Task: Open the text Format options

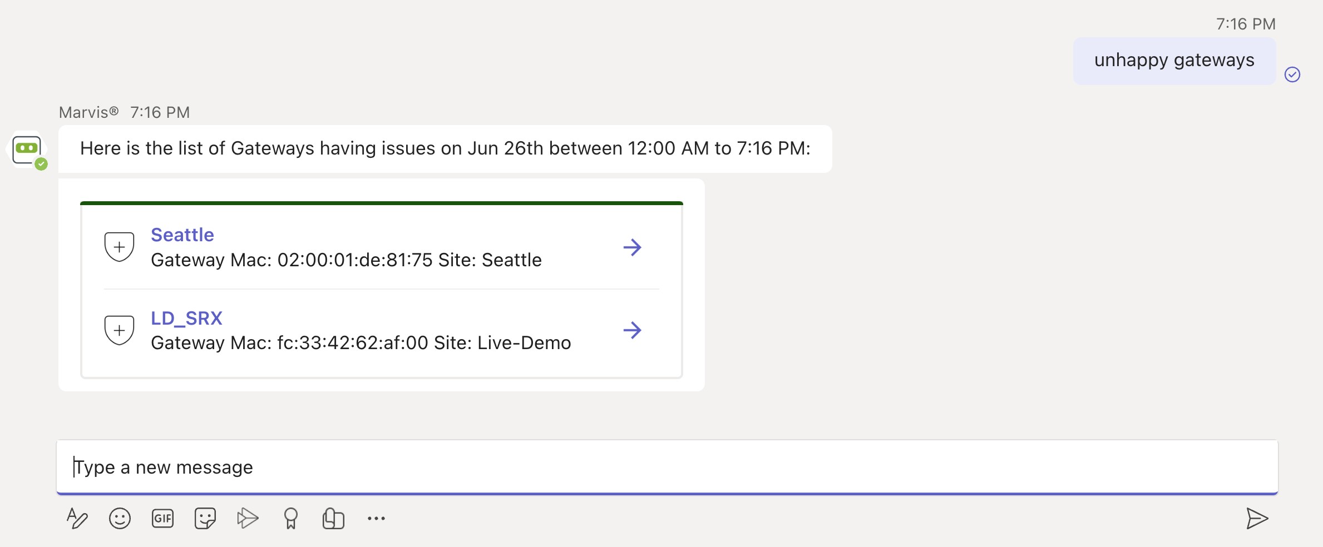Action: click(x=77, y=519)
